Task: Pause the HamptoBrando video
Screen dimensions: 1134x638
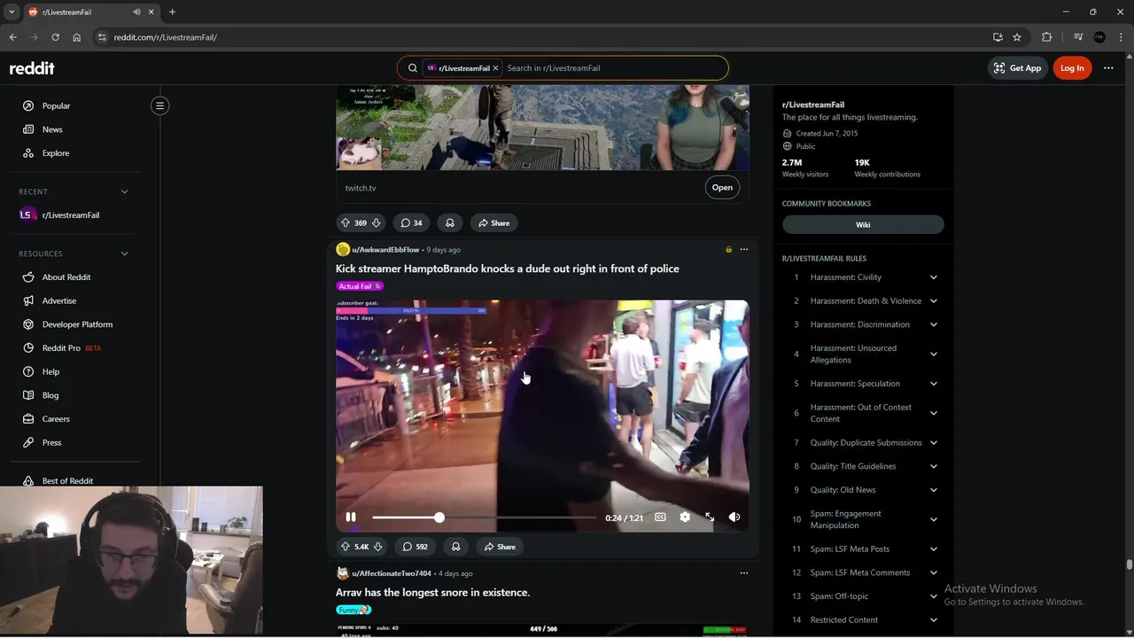Action: click(x=351, y=517)
